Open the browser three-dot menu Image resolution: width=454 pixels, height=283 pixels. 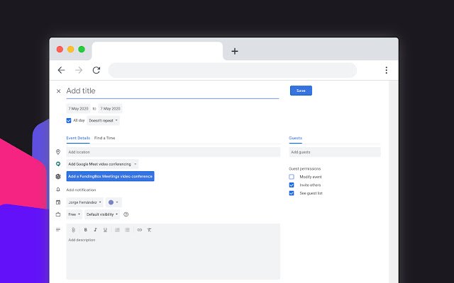pyautogui.click(x=386, y=70)
